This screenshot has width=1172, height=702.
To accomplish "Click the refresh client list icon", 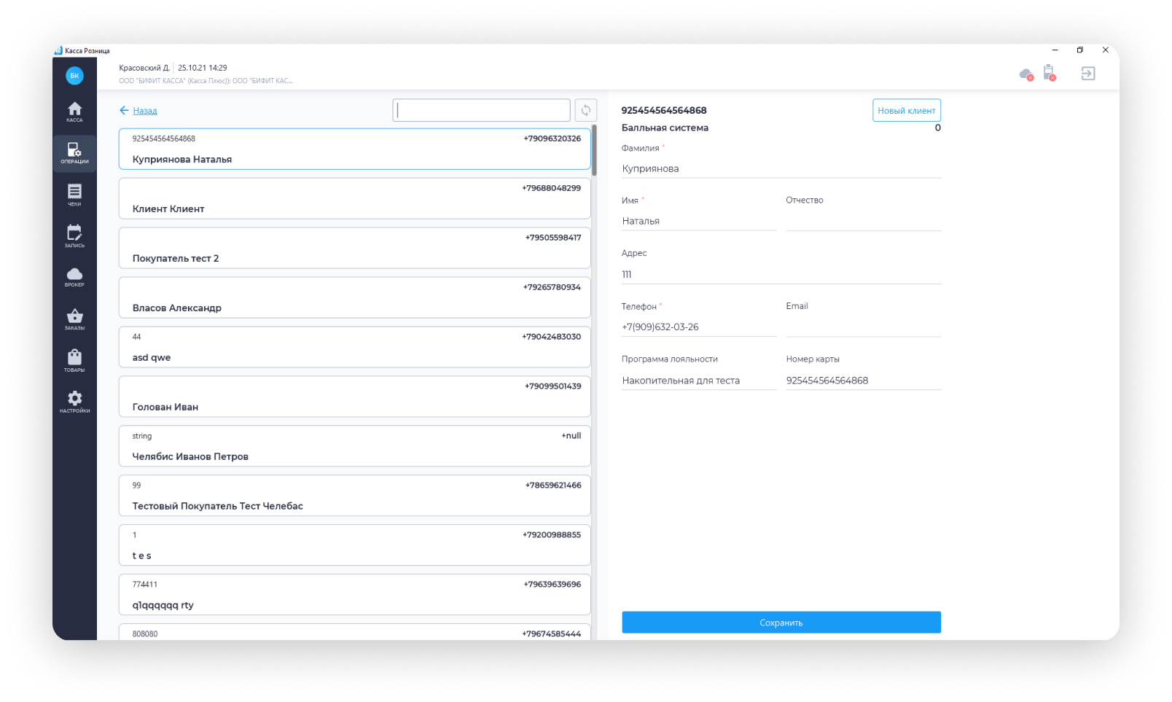I will 585,110.
